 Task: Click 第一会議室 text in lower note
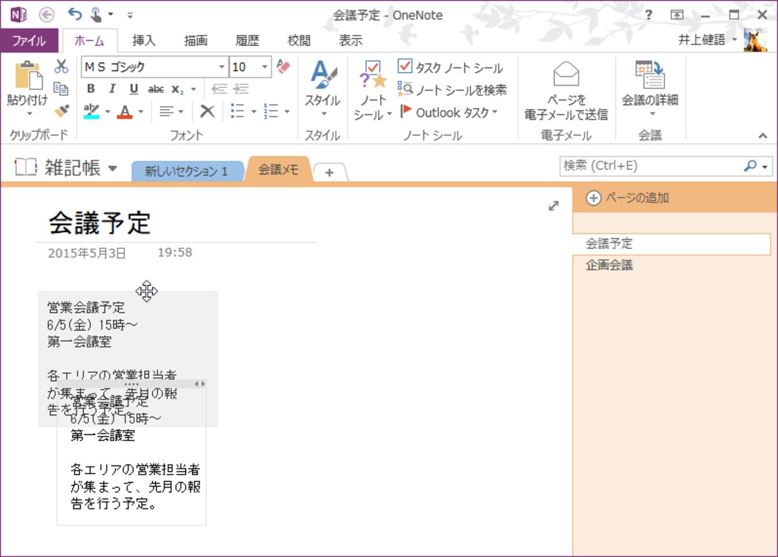[102, 436]
